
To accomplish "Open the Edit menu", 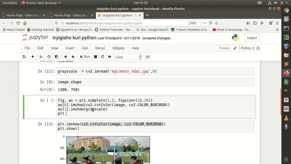I will (x=40, y=48).
